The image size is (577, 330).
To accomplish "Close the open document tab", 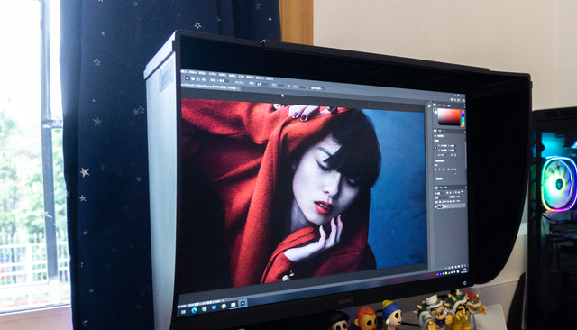I will [238, 88].
